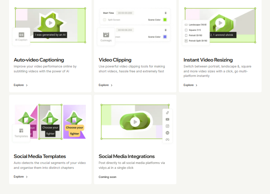Click the AI Caption CC icon
The height and width of the screenshot is (194, 270).
click(21, 35)
